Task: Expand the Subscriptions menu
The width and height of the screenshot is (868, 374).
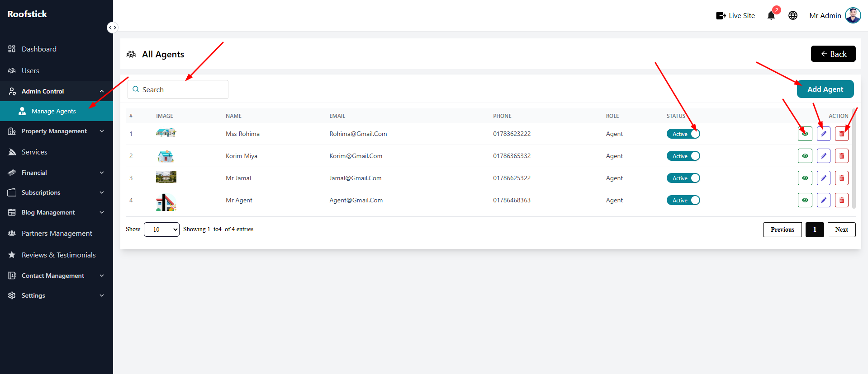Action: 57,192
